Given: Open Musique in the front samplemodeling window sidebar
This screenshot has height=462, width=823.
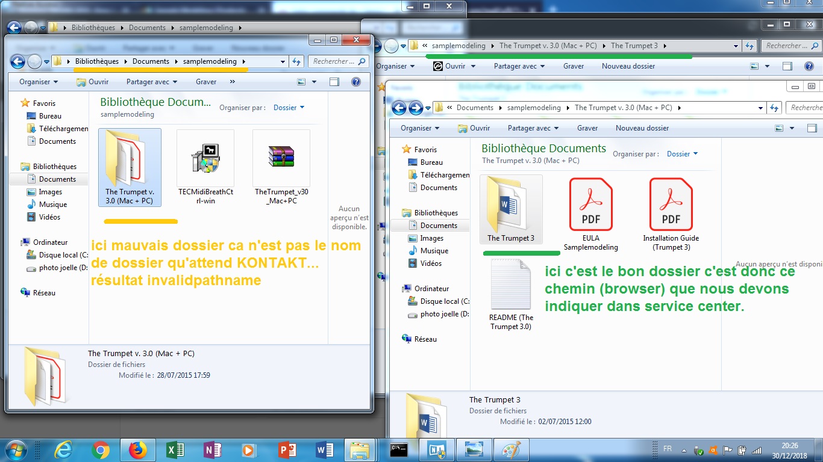Looking at the screenshot, I should pos(53,205).
